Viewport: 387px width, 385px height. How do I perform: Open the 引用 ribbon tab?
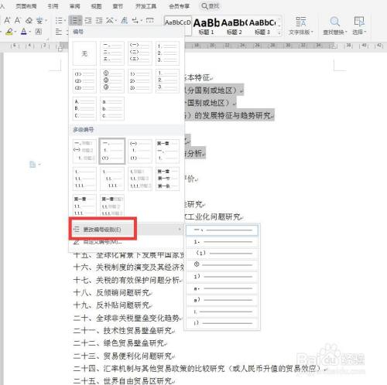[x=53, y=6]
